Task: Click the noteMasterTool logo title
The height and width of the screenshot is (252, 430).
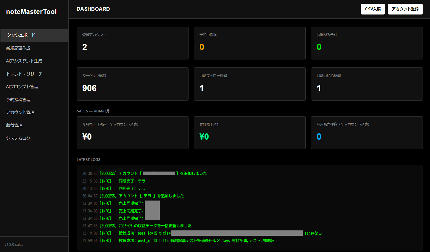Action: tap(31, 12)
